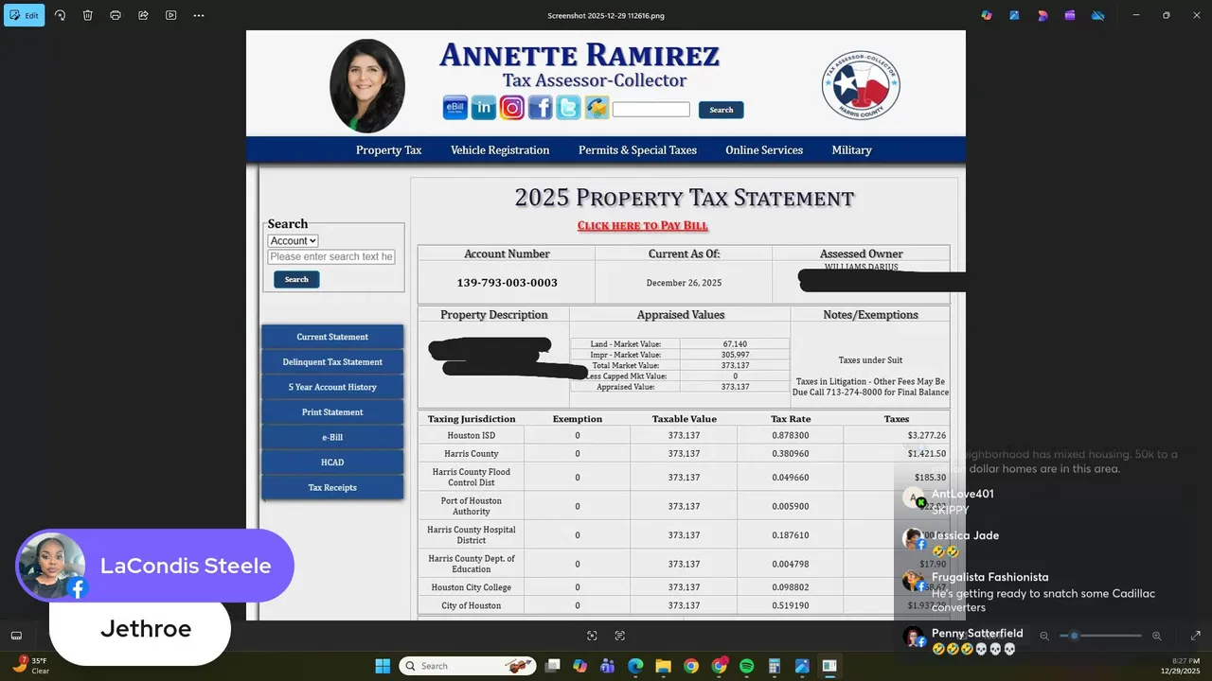The width and height of the screenshot is (1212, 681).
Task: Open Calculator from the taskbar
Action: click(x=774, y=666)
